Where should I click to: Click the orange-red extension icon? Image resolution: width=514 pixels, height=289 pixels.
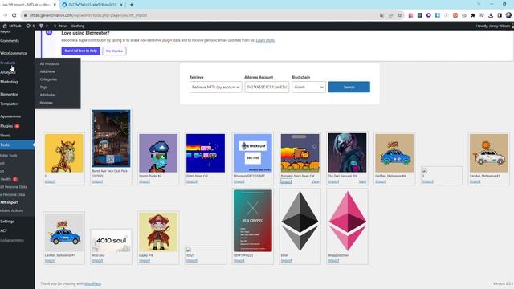(x=455, y=15)
